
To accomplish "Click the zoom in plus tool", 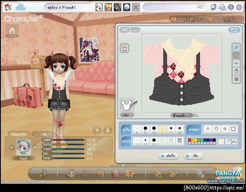I will tap(236, 55).
